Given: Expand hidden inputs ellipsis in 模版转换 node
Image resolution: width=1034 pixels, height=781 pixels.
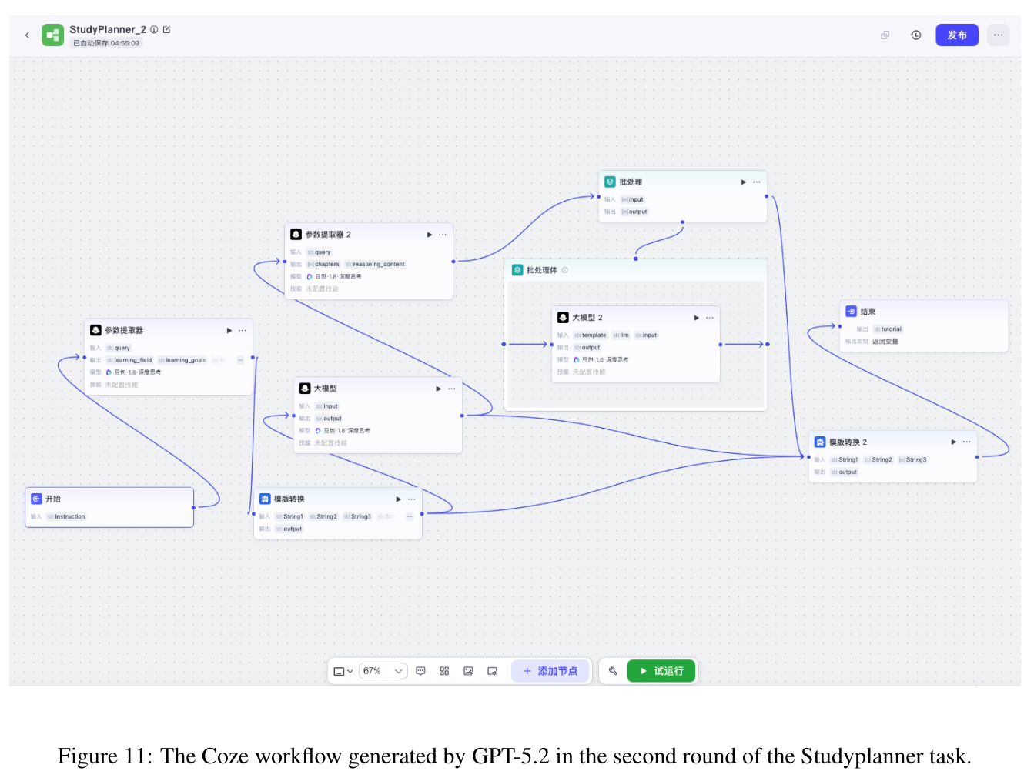Looking at the screenshot, I should 410,517.
